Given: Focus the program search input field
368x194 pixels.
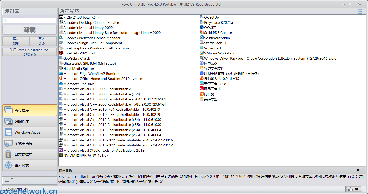Looking at the screenshot, I should coord(33,20).
